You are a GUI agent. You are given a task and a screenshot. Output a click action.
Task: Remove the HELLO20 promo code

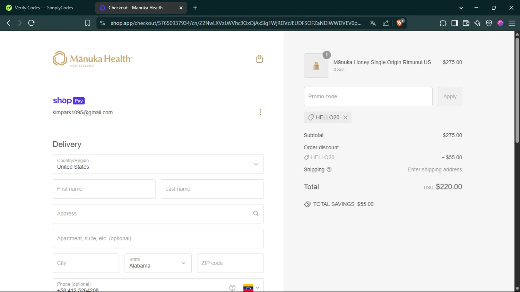tap(345, 117)
